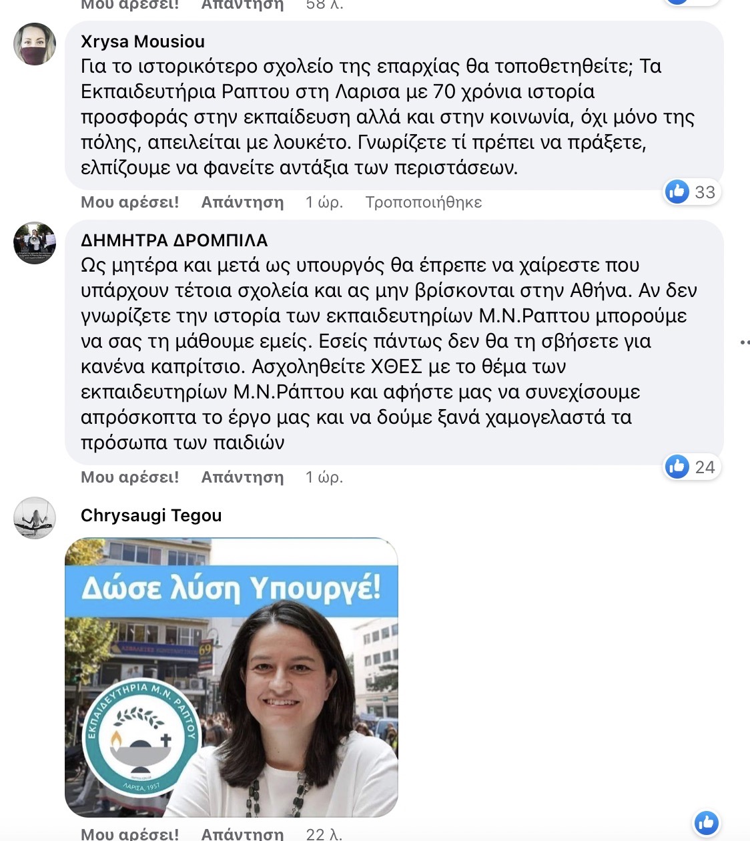The height and width of the screenshot is (841, 750).
Task: View the 33 likes reaction icon
Action: [677, 192]
